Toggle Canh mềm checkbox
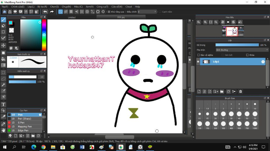Screen dimensions: 270x151 160,12
